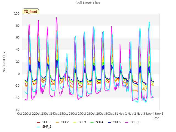Select the SHF_2 legend label
This screenshot has width=176, height=132.
(47, 127)
